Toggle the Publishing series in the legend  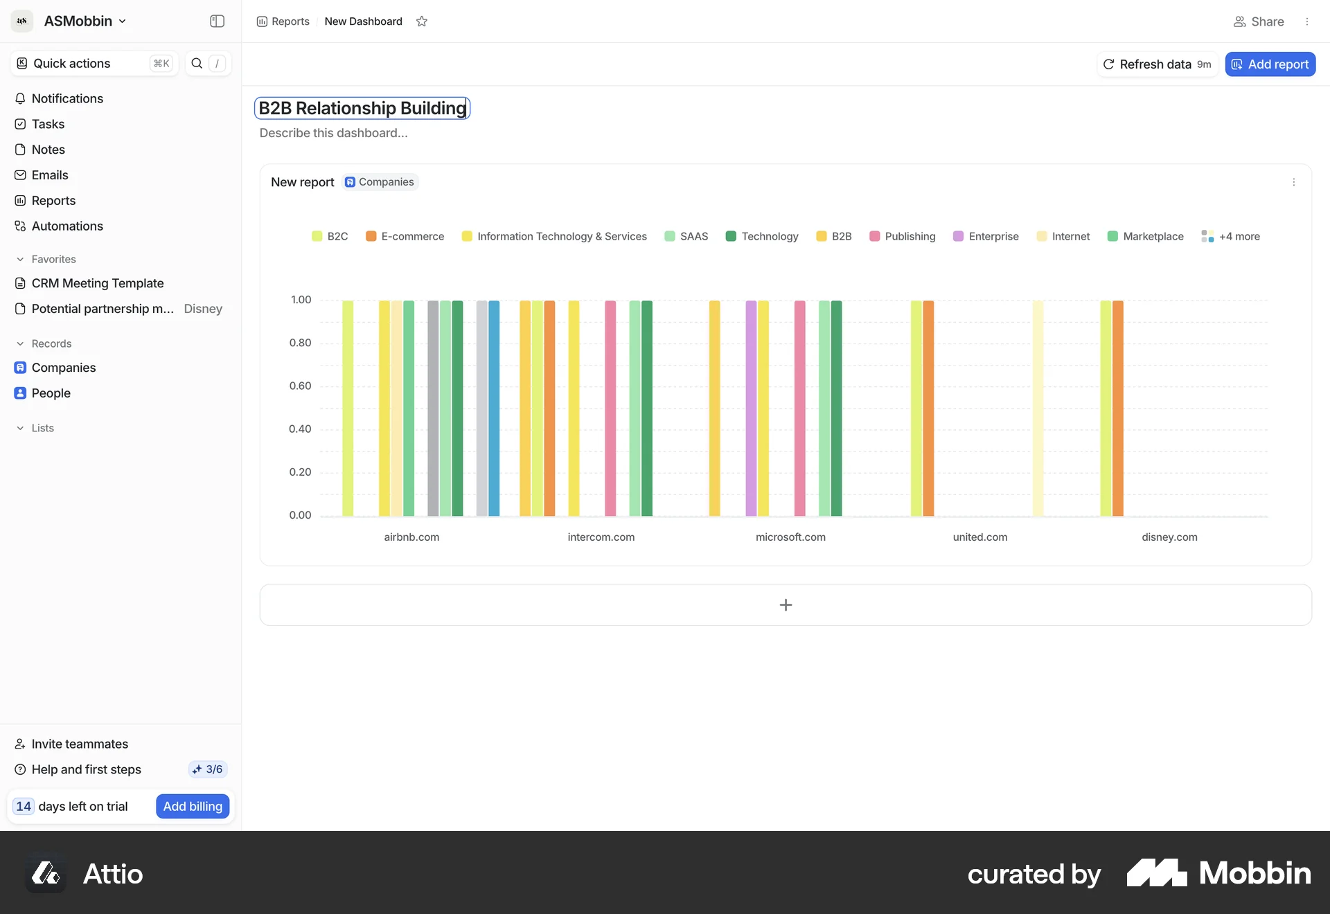tap(911, 236)
